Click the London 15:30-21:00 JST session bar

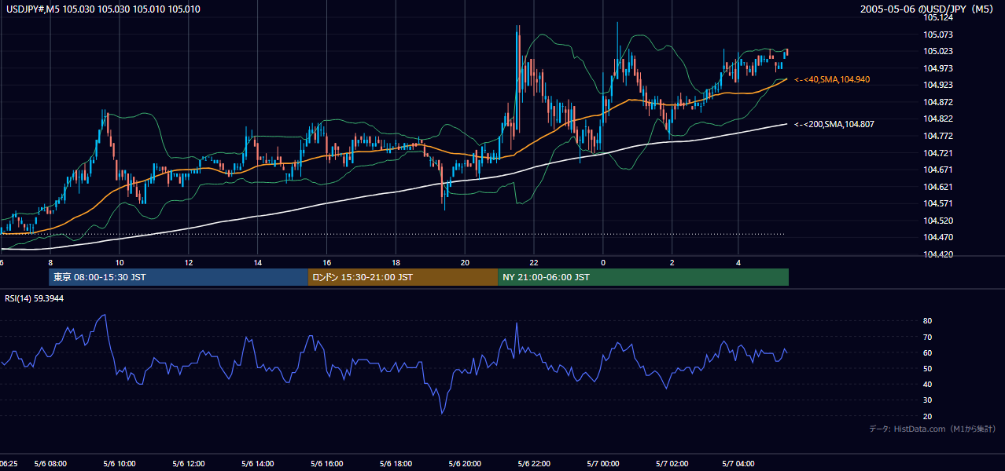tap(403, 277)
